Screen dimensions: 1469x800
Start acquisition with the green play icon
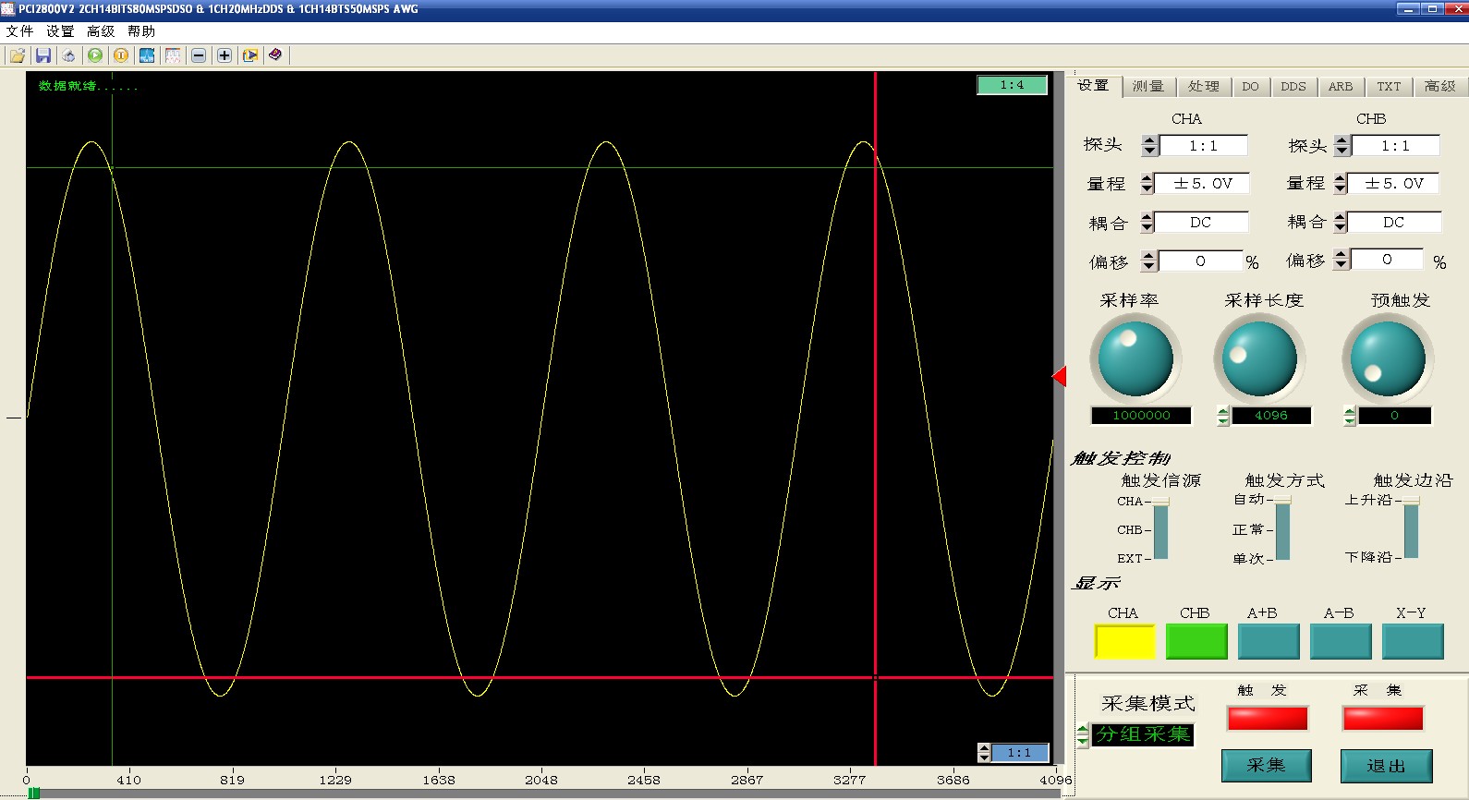point(95,55)
